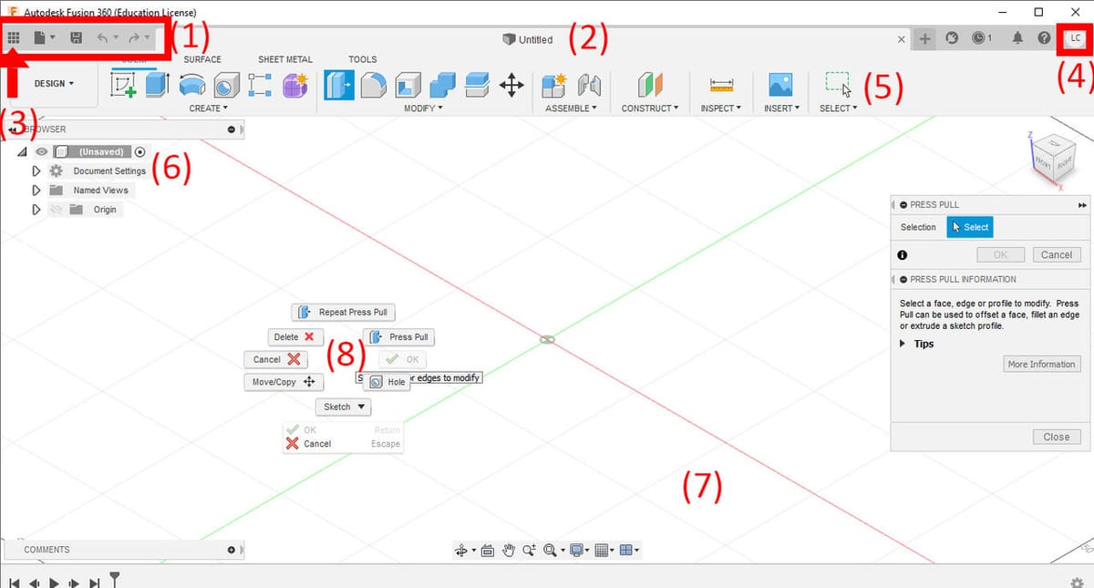Activate the radio button beside (Unsaved)

click(139, 152)
